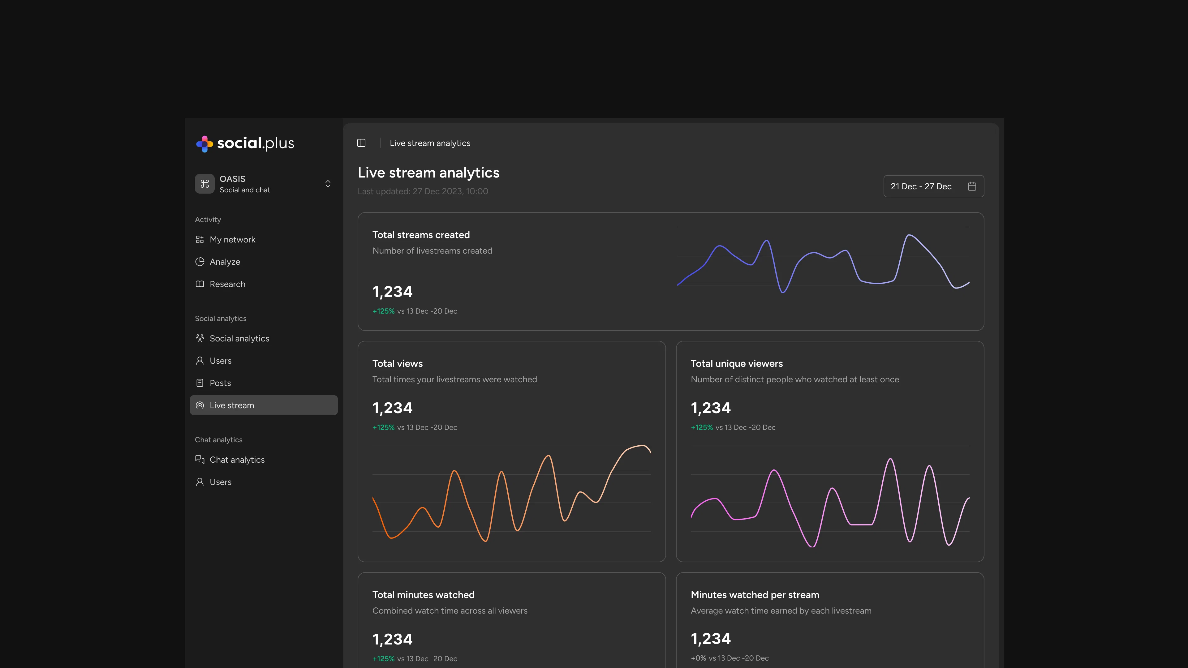This screenshot has width=1188, height=668.
Task: Click the Research book icon
Action: (200, 284)
